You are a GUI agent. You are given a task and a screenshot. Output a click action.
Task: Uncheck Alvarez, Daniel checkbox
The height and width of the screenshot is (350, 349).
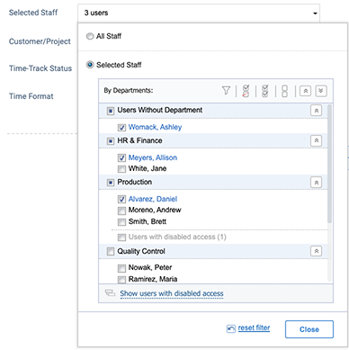pyautogui.click(x=121, y=199)
